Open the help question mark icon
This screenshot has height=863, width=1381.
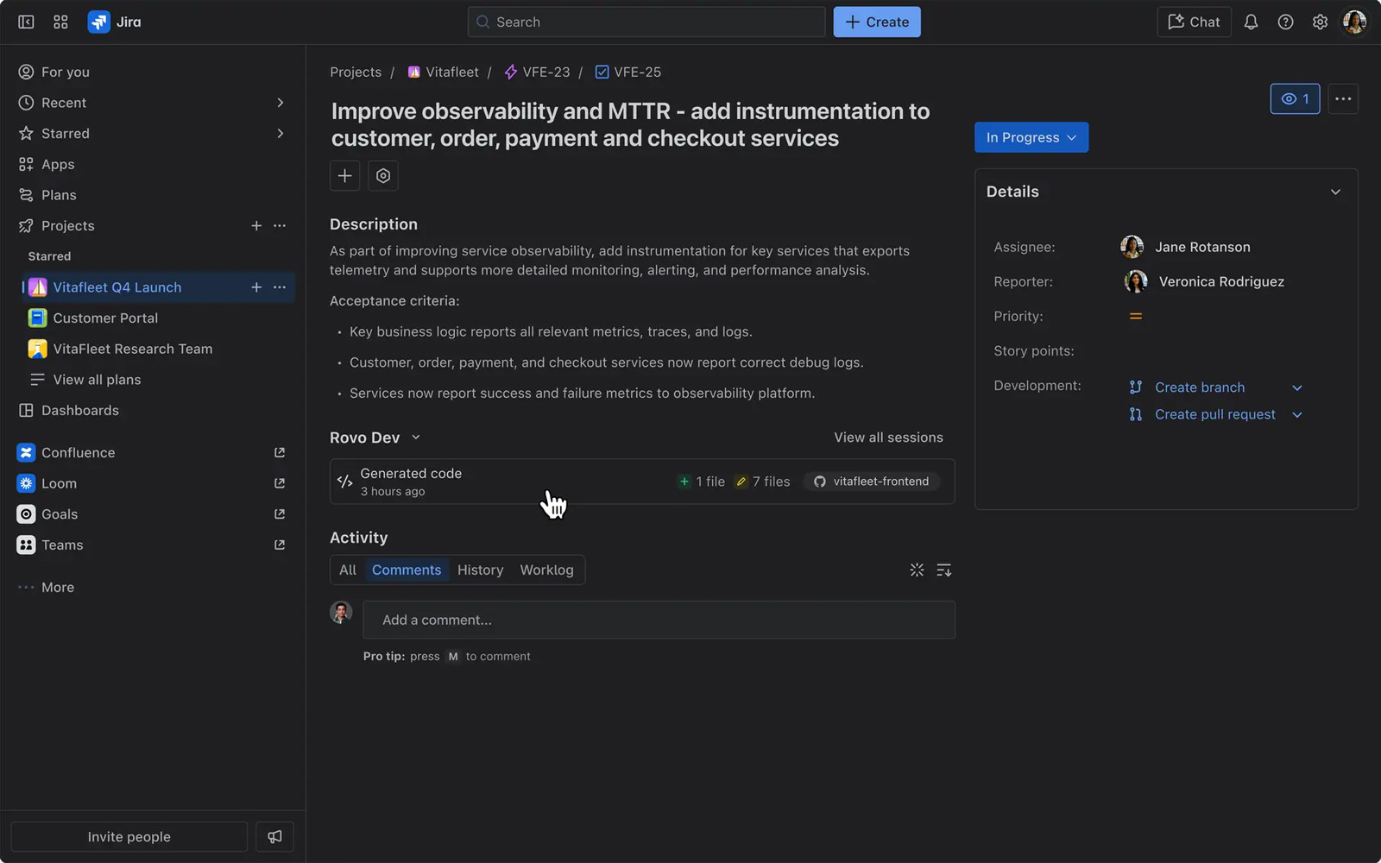tap(1285, 22)
